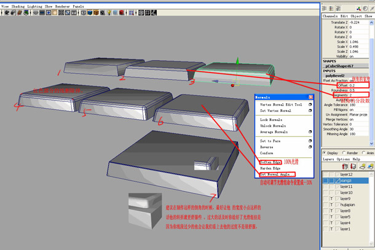
Task: Show channel box and layer editor icon
Action: tap(338, 9)
